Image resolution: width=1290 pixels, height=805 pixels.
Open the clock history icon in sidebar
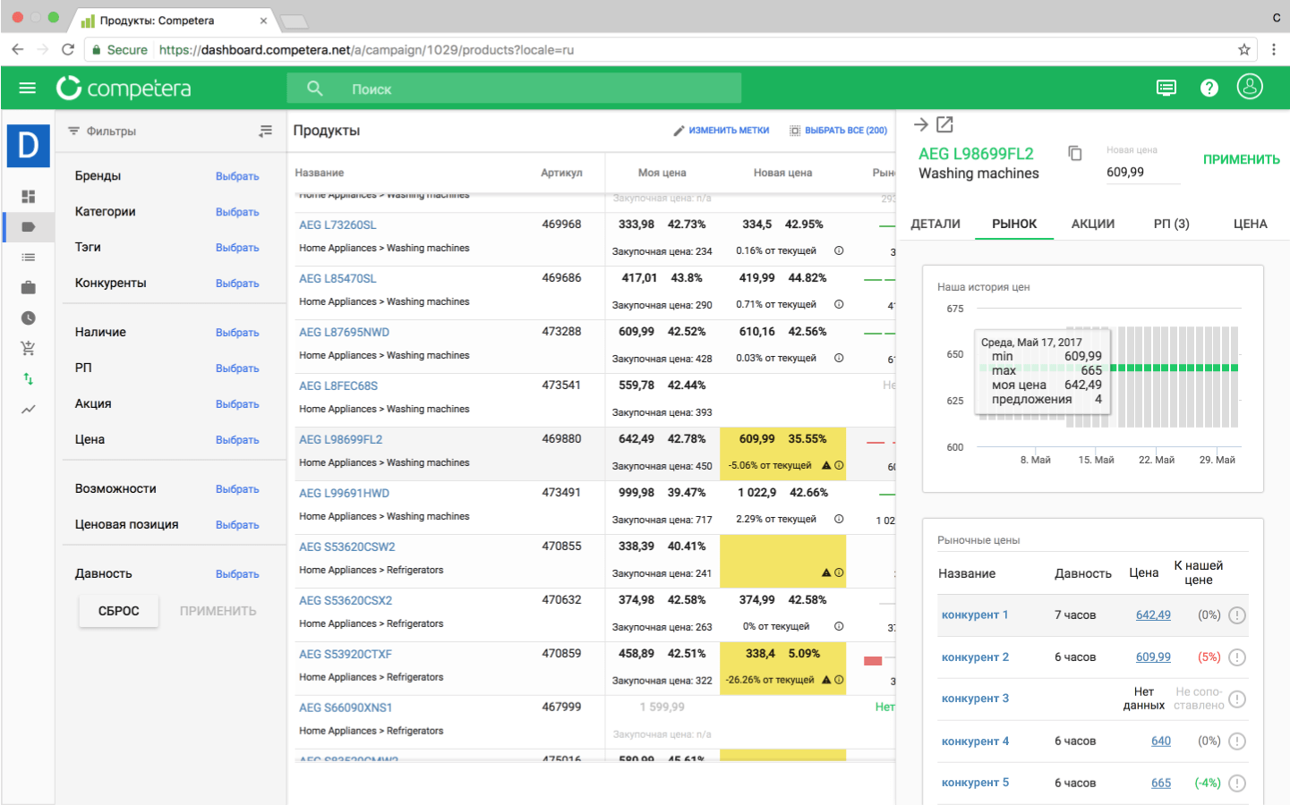29,318
